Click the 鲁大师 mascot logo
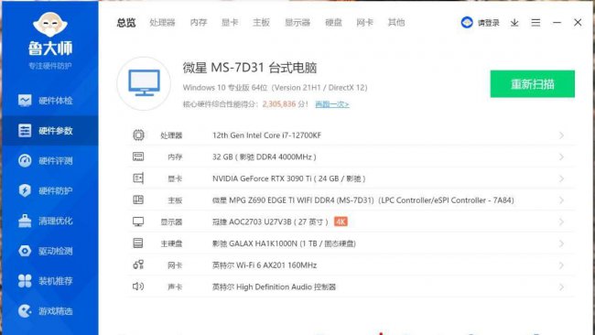The height and width of the screenshot is (335, 595). (50, 25)
